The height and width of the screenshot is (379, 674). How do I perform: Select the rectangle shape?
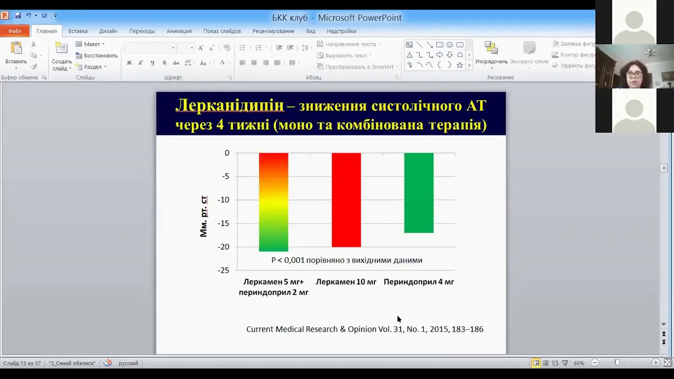point(440,45)
